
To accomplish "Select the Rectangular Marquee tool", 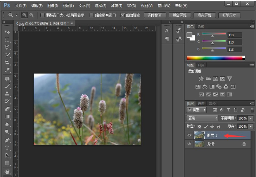I will coord(7,40).
